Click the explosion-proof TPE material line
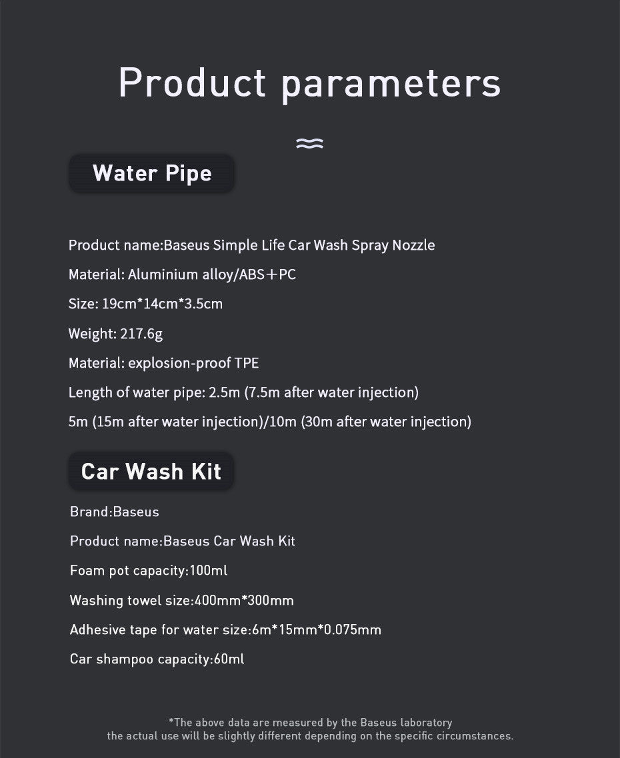620x758 pixels. coord(163,363)
